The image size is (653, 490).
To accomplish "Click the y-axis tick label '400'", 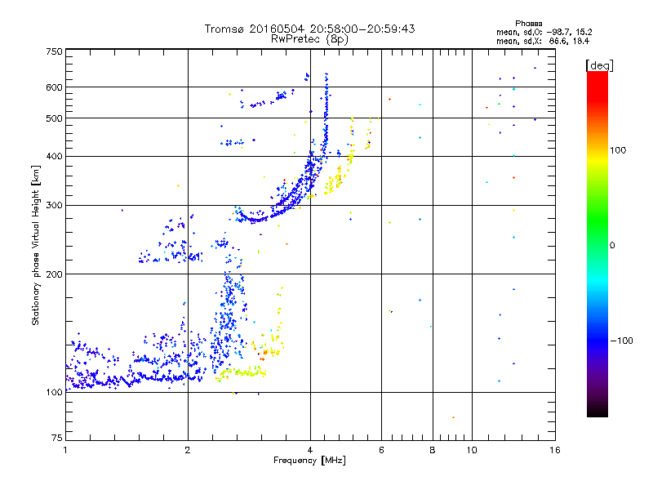I will point(54,156).
